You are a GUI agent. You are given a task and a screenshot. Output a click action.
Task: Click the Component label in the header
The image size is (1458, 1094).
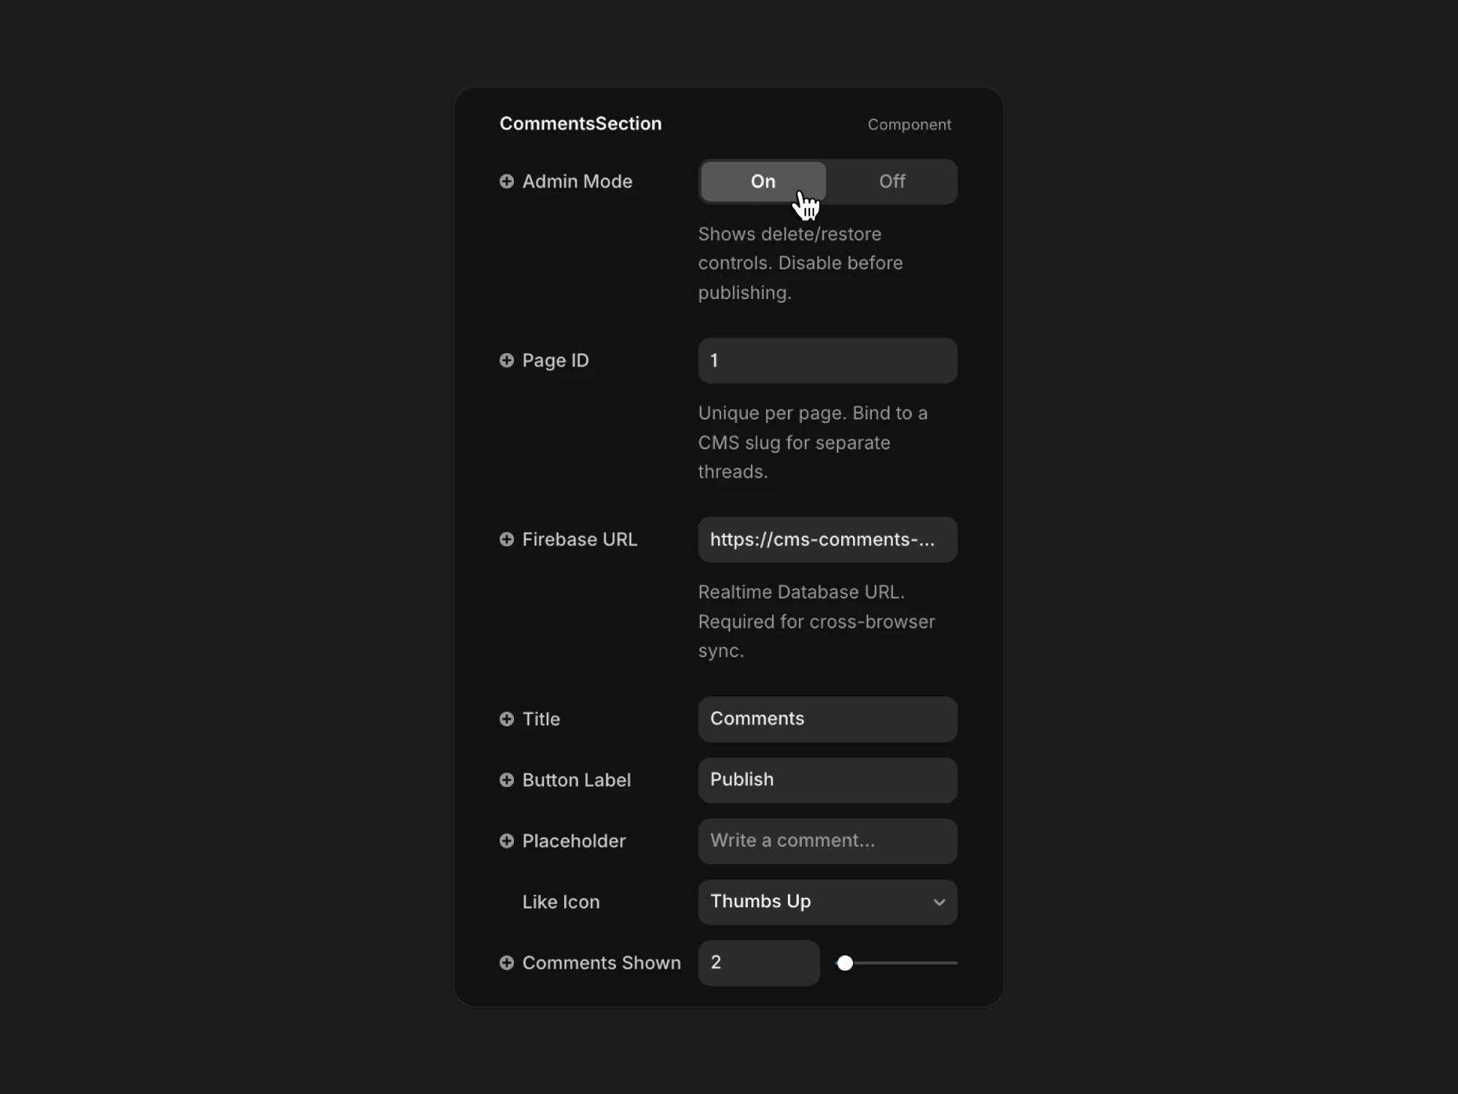(909, 124)
